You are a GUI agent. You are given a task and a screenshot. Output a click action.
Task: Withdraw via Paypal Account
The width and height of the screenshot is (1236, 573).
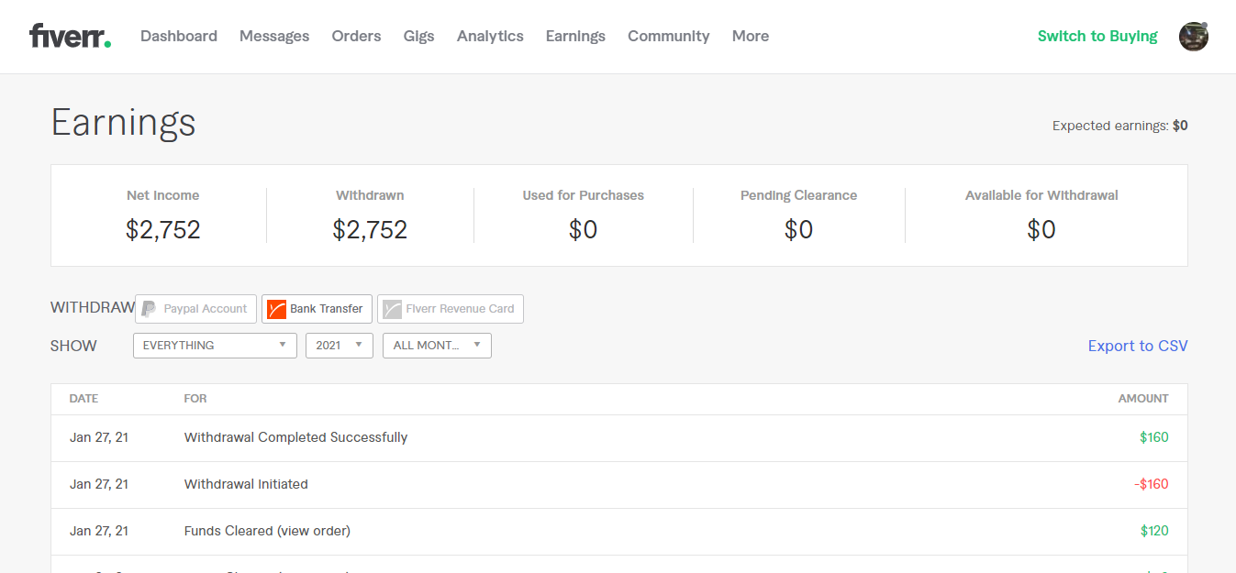click(195, 309)
